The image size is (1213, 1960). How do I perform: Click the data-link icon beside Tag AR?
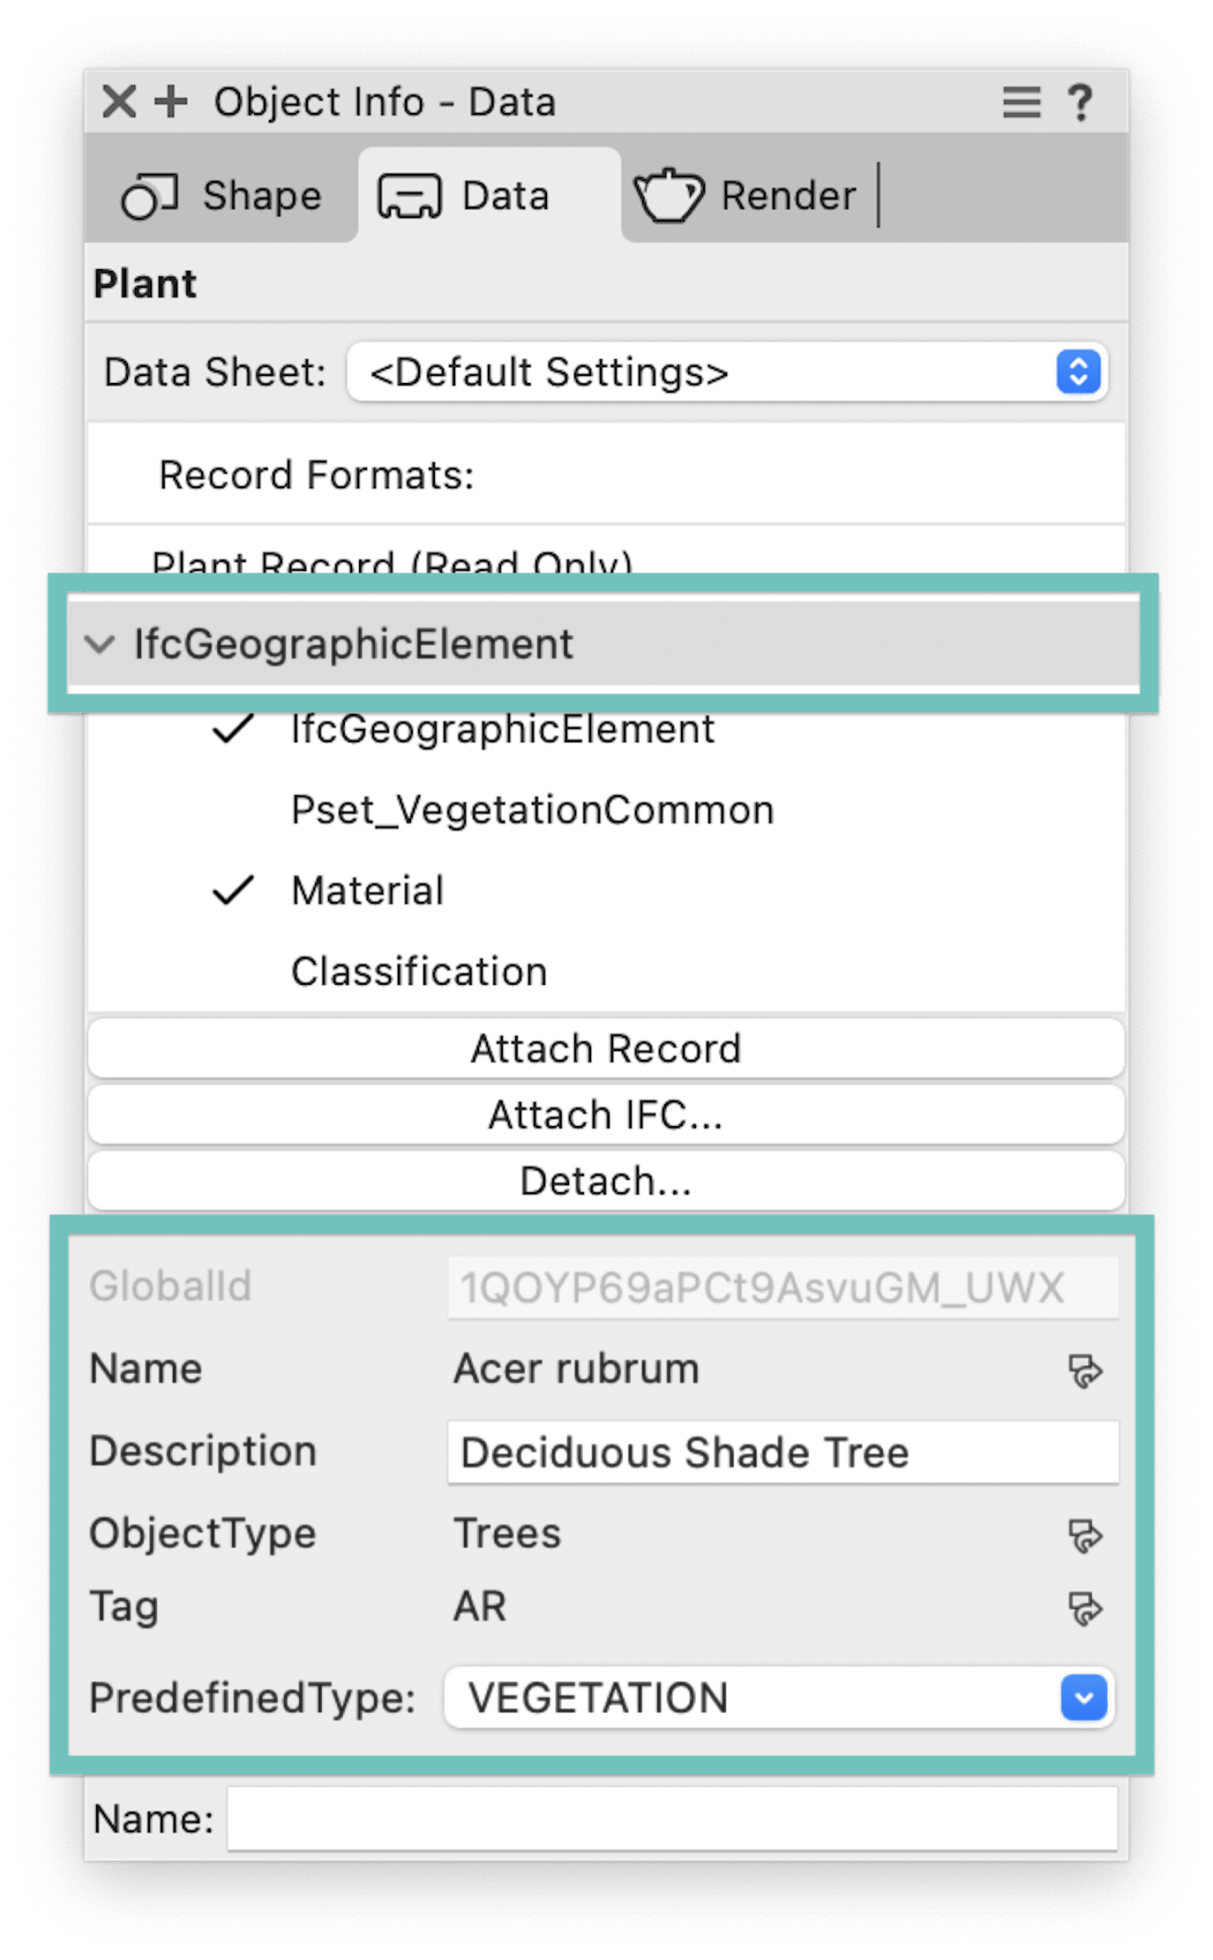[x=1084, y=1608]
